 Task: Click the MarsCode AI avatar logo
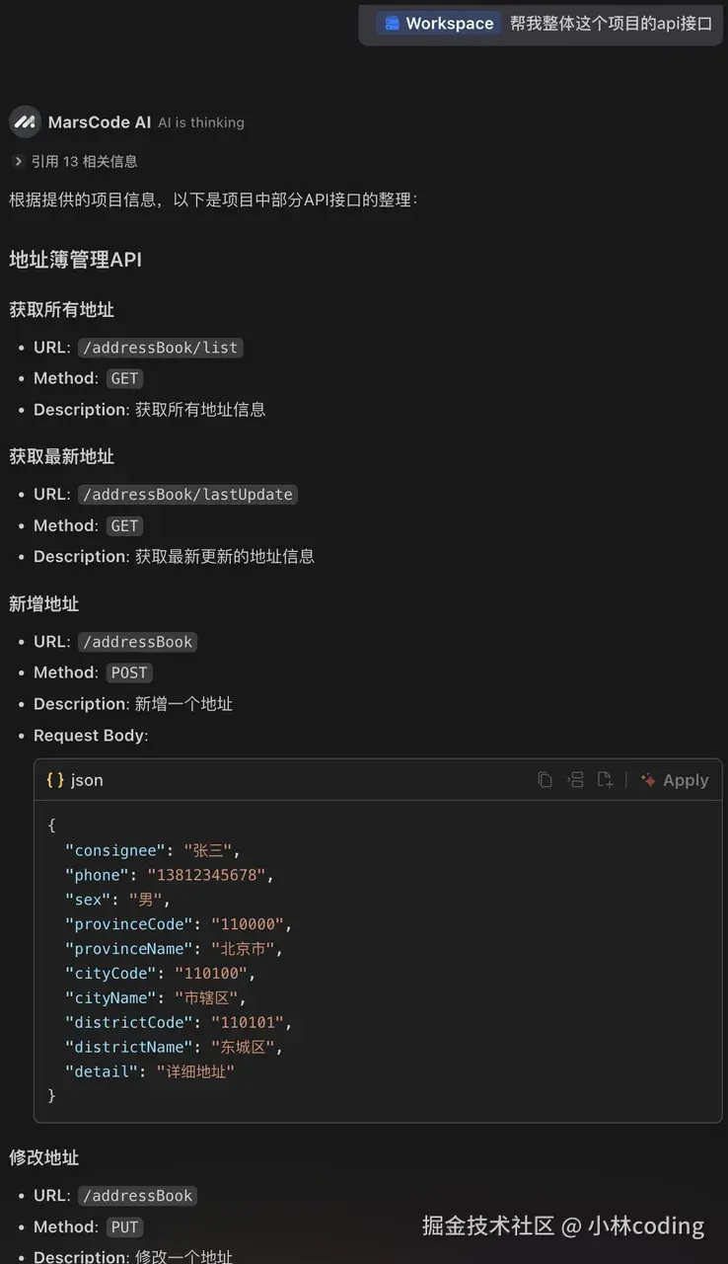(x=24, y=121)
